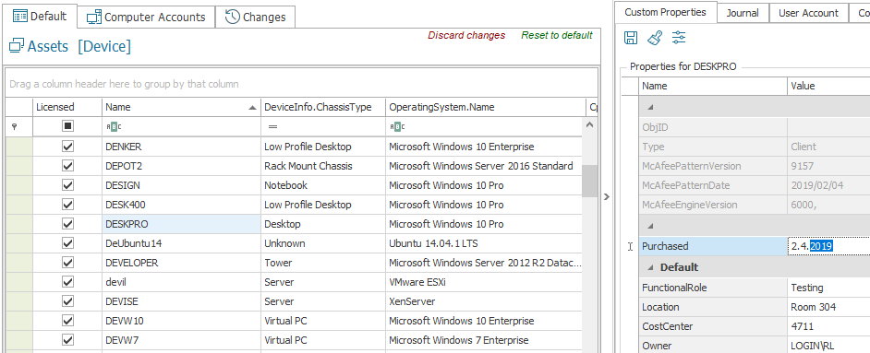Click the paintbrush clear icon

[x=655, y=38]
